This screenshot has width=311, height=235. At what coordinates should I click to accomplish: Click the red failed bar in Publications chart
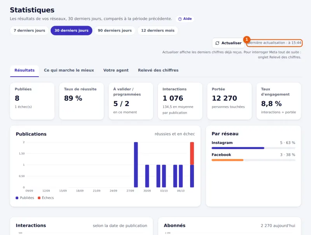tap(192, 153)
